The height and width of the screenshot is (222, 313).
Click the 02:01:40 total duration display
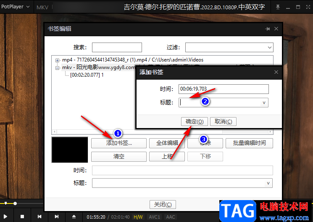coord(121,217)
